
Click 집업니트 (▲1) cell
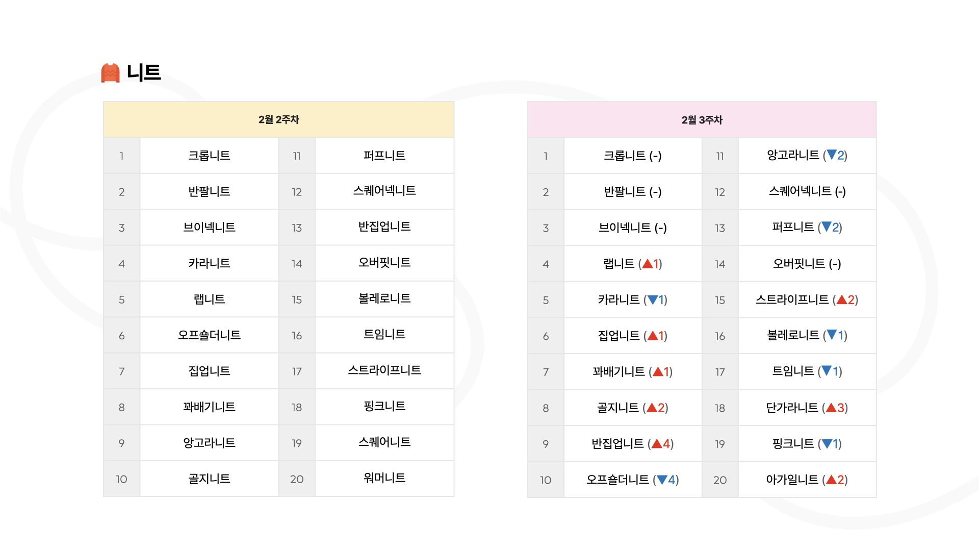(633, 335)
